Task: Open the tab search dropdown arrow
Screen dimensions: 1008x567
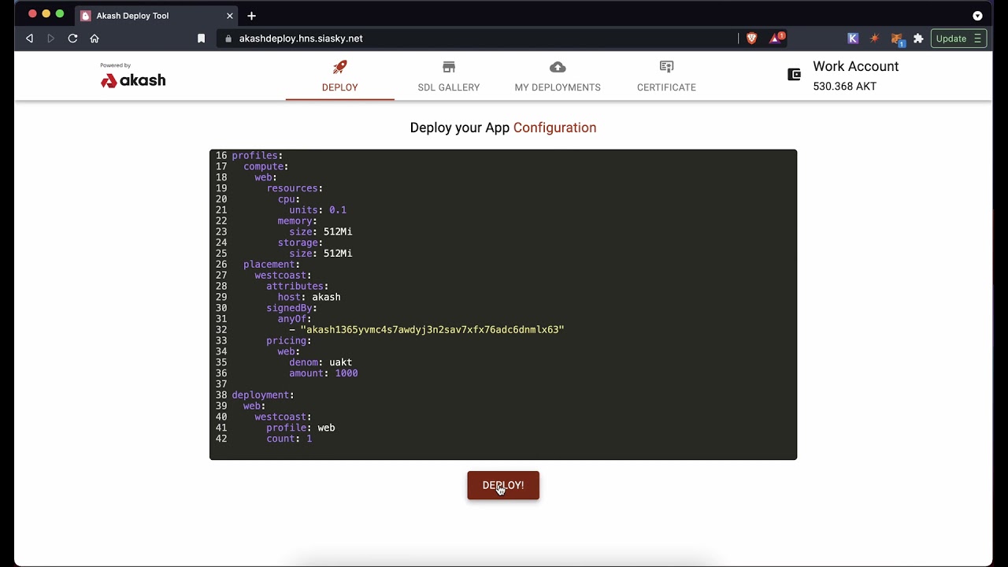Action: [x=977, y=16]
